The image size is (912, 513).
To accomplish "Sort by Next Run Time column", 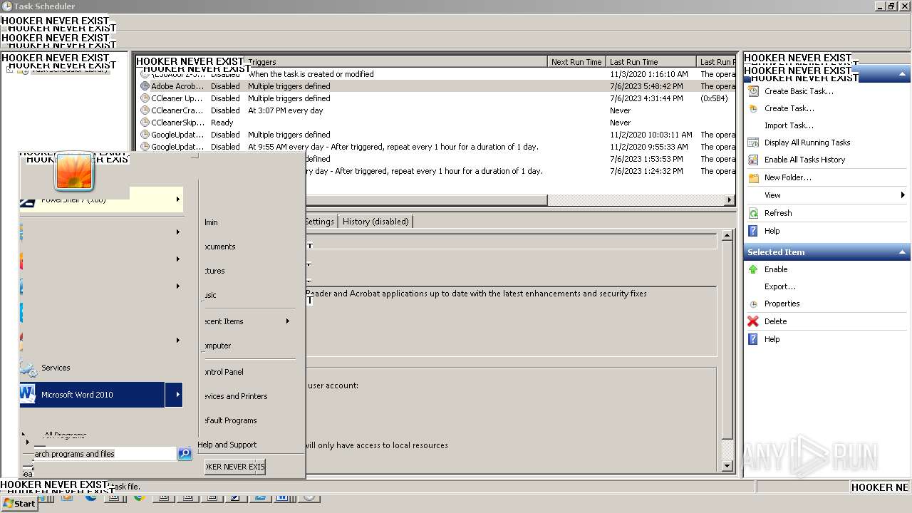I will tap(576, 62).
